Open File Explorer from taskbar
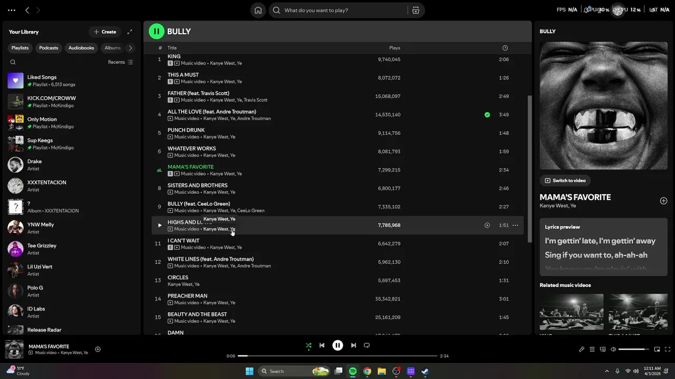The height and width of the screenshot is (379, 675). (x=381, y=371)
